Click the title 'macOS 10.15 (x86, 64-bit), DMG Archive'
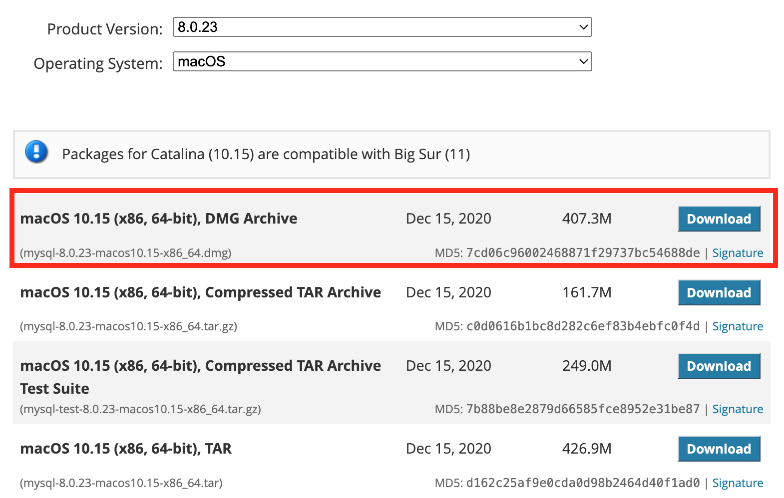 point(159,219)
